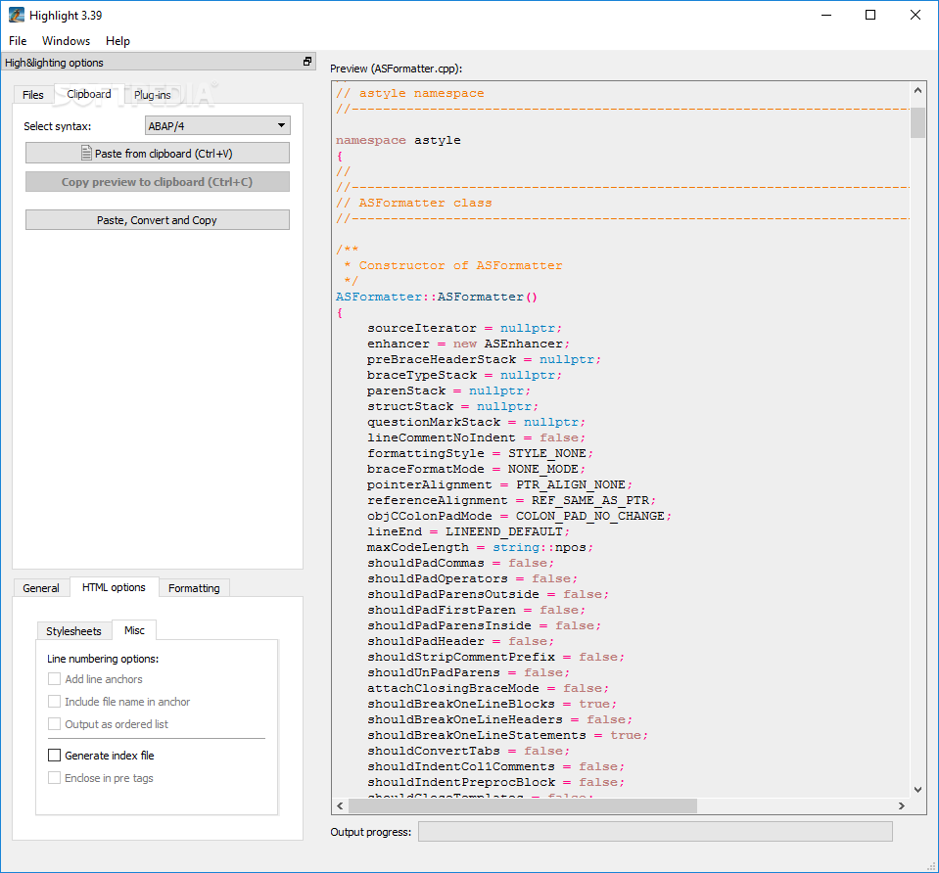
Task: Click 'objCColonPadMode = COLON_PAD_NO_CHANGE;' line
Action: [519, 516]
